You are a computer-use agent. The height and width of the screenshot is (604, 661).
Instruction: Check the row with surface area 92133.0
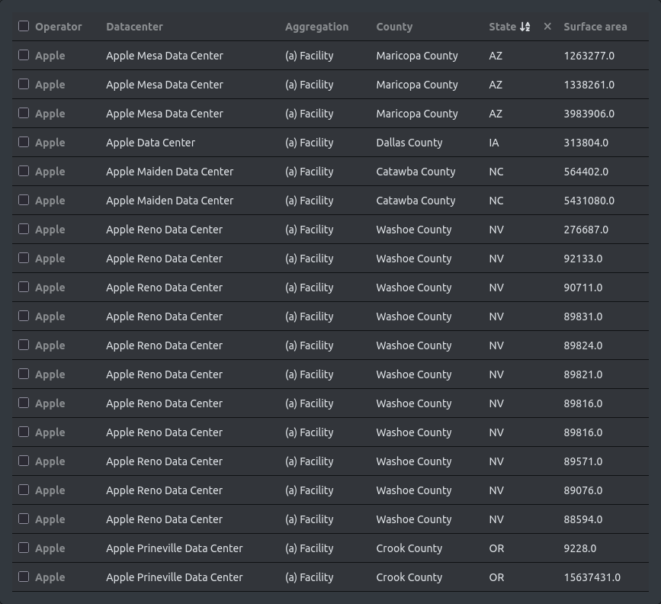pyautogui.click(x=24, y=258)
